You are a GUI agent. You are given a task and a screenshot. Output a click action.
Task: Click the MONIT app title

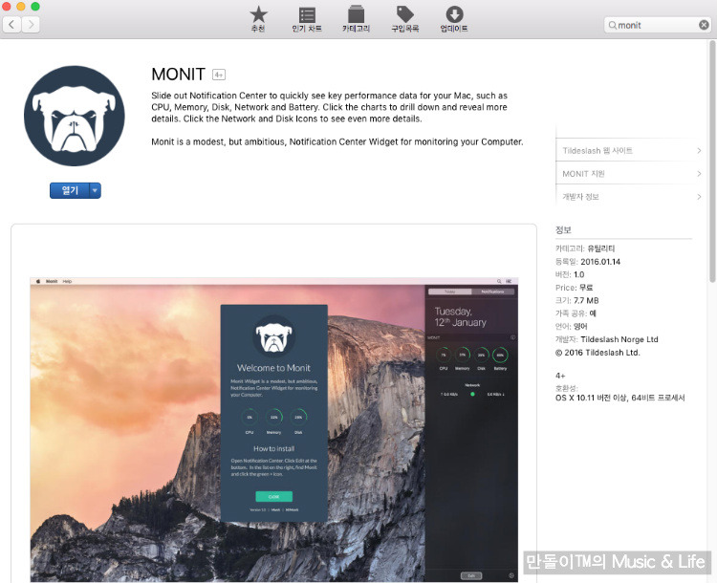click(x=179, y=75)
